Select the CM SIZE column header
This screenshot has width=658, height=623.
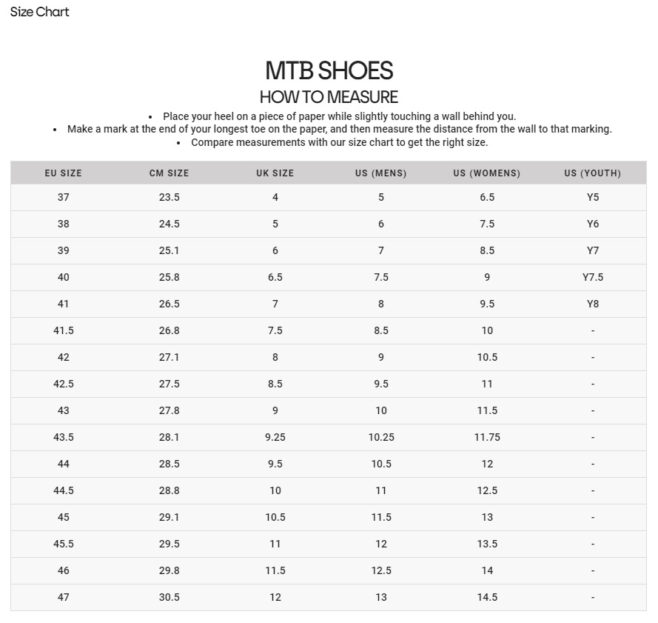pyautogui.click(x=169, y=173)
